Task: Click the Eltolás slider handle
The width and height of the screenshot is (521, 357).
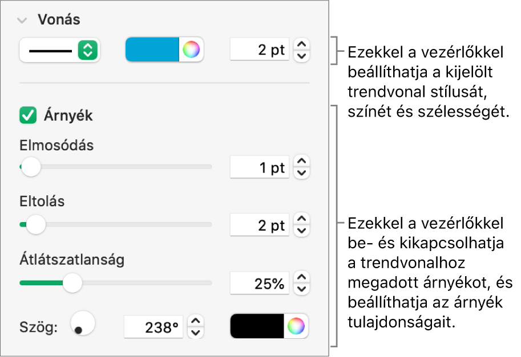Action: (37, 225)
